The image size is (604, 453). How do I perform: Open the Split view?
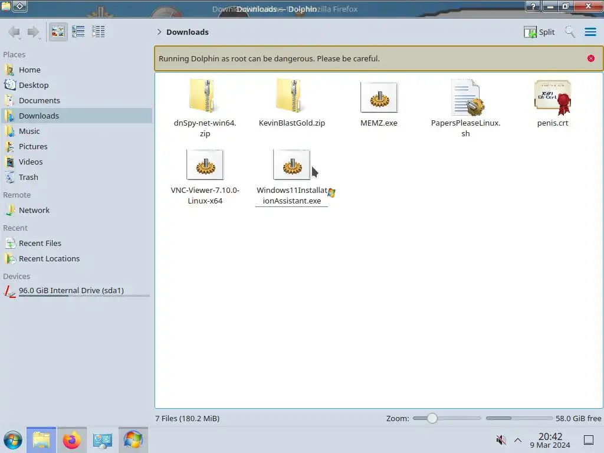coord(539,32)
